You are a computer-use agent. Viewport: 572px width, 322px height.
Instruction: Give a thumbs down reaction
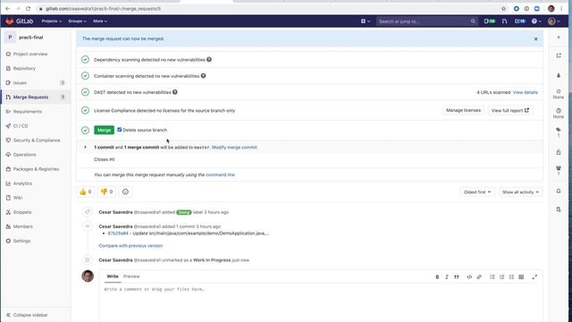[x=106, y=191]
